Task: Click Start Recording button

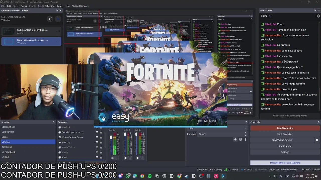Action: pos(285,134)
